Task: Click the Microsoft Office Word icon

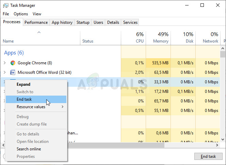Action: pyautogui.click(x=13, y=72)
